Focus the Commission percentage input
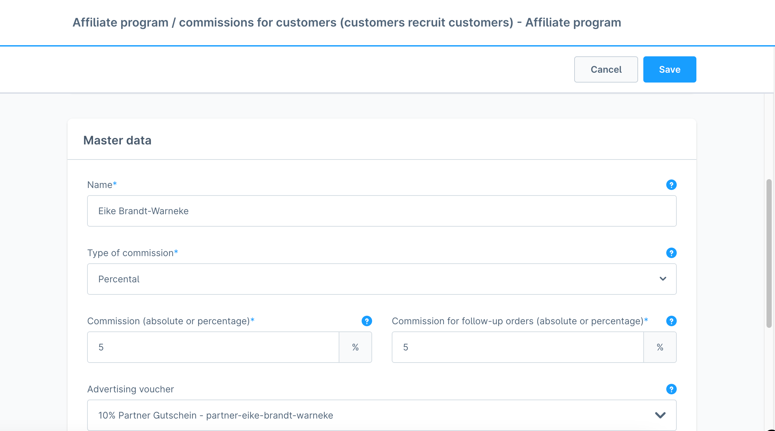 click(x=213, y=347)
